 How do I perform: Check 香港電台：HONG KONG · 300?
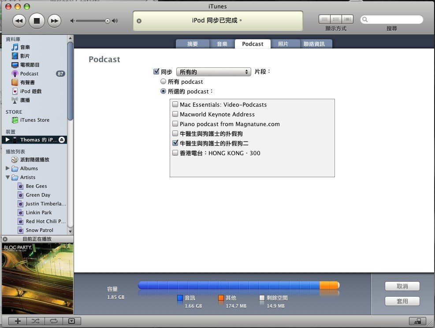point(175,153)
